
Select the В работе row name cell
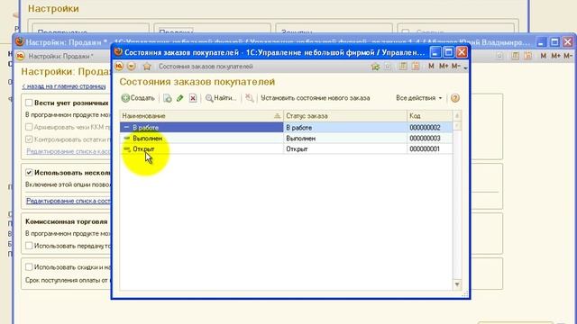(x=201, y=128)
